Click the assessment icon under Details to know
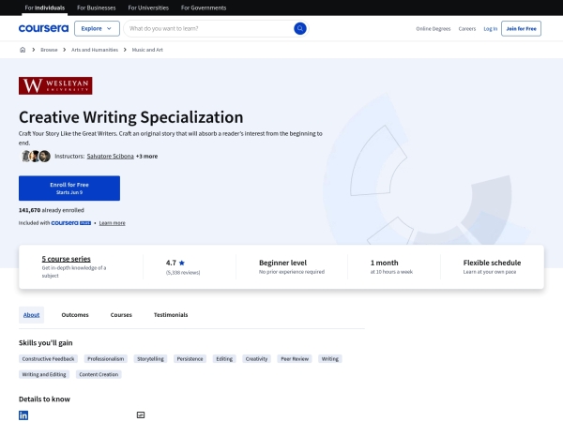 click(141, 414)
